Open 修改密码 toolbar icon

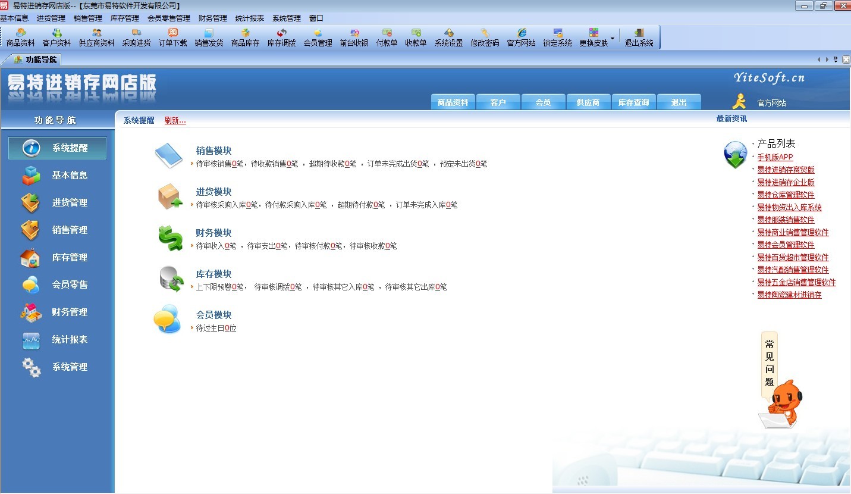click(x=485, y=37)
